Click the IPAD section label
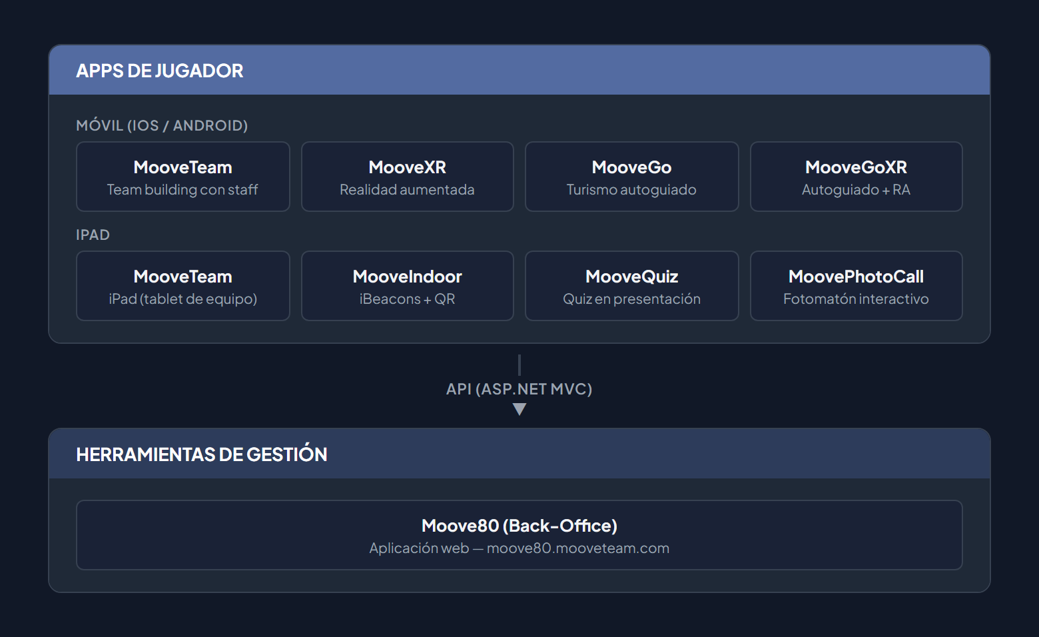Screen dimensions: 1039x637 [94, 235]
